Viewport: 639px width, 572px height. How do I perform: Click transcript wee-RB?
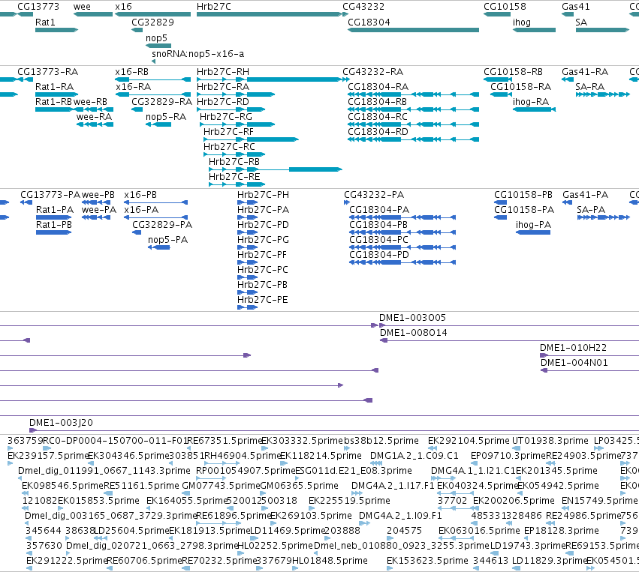93,109
